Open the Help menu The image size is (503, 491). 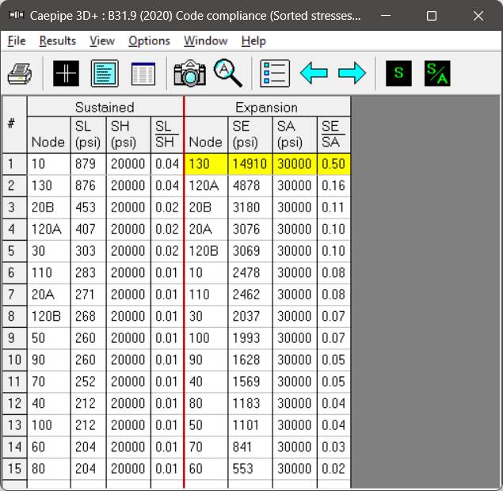253,40
